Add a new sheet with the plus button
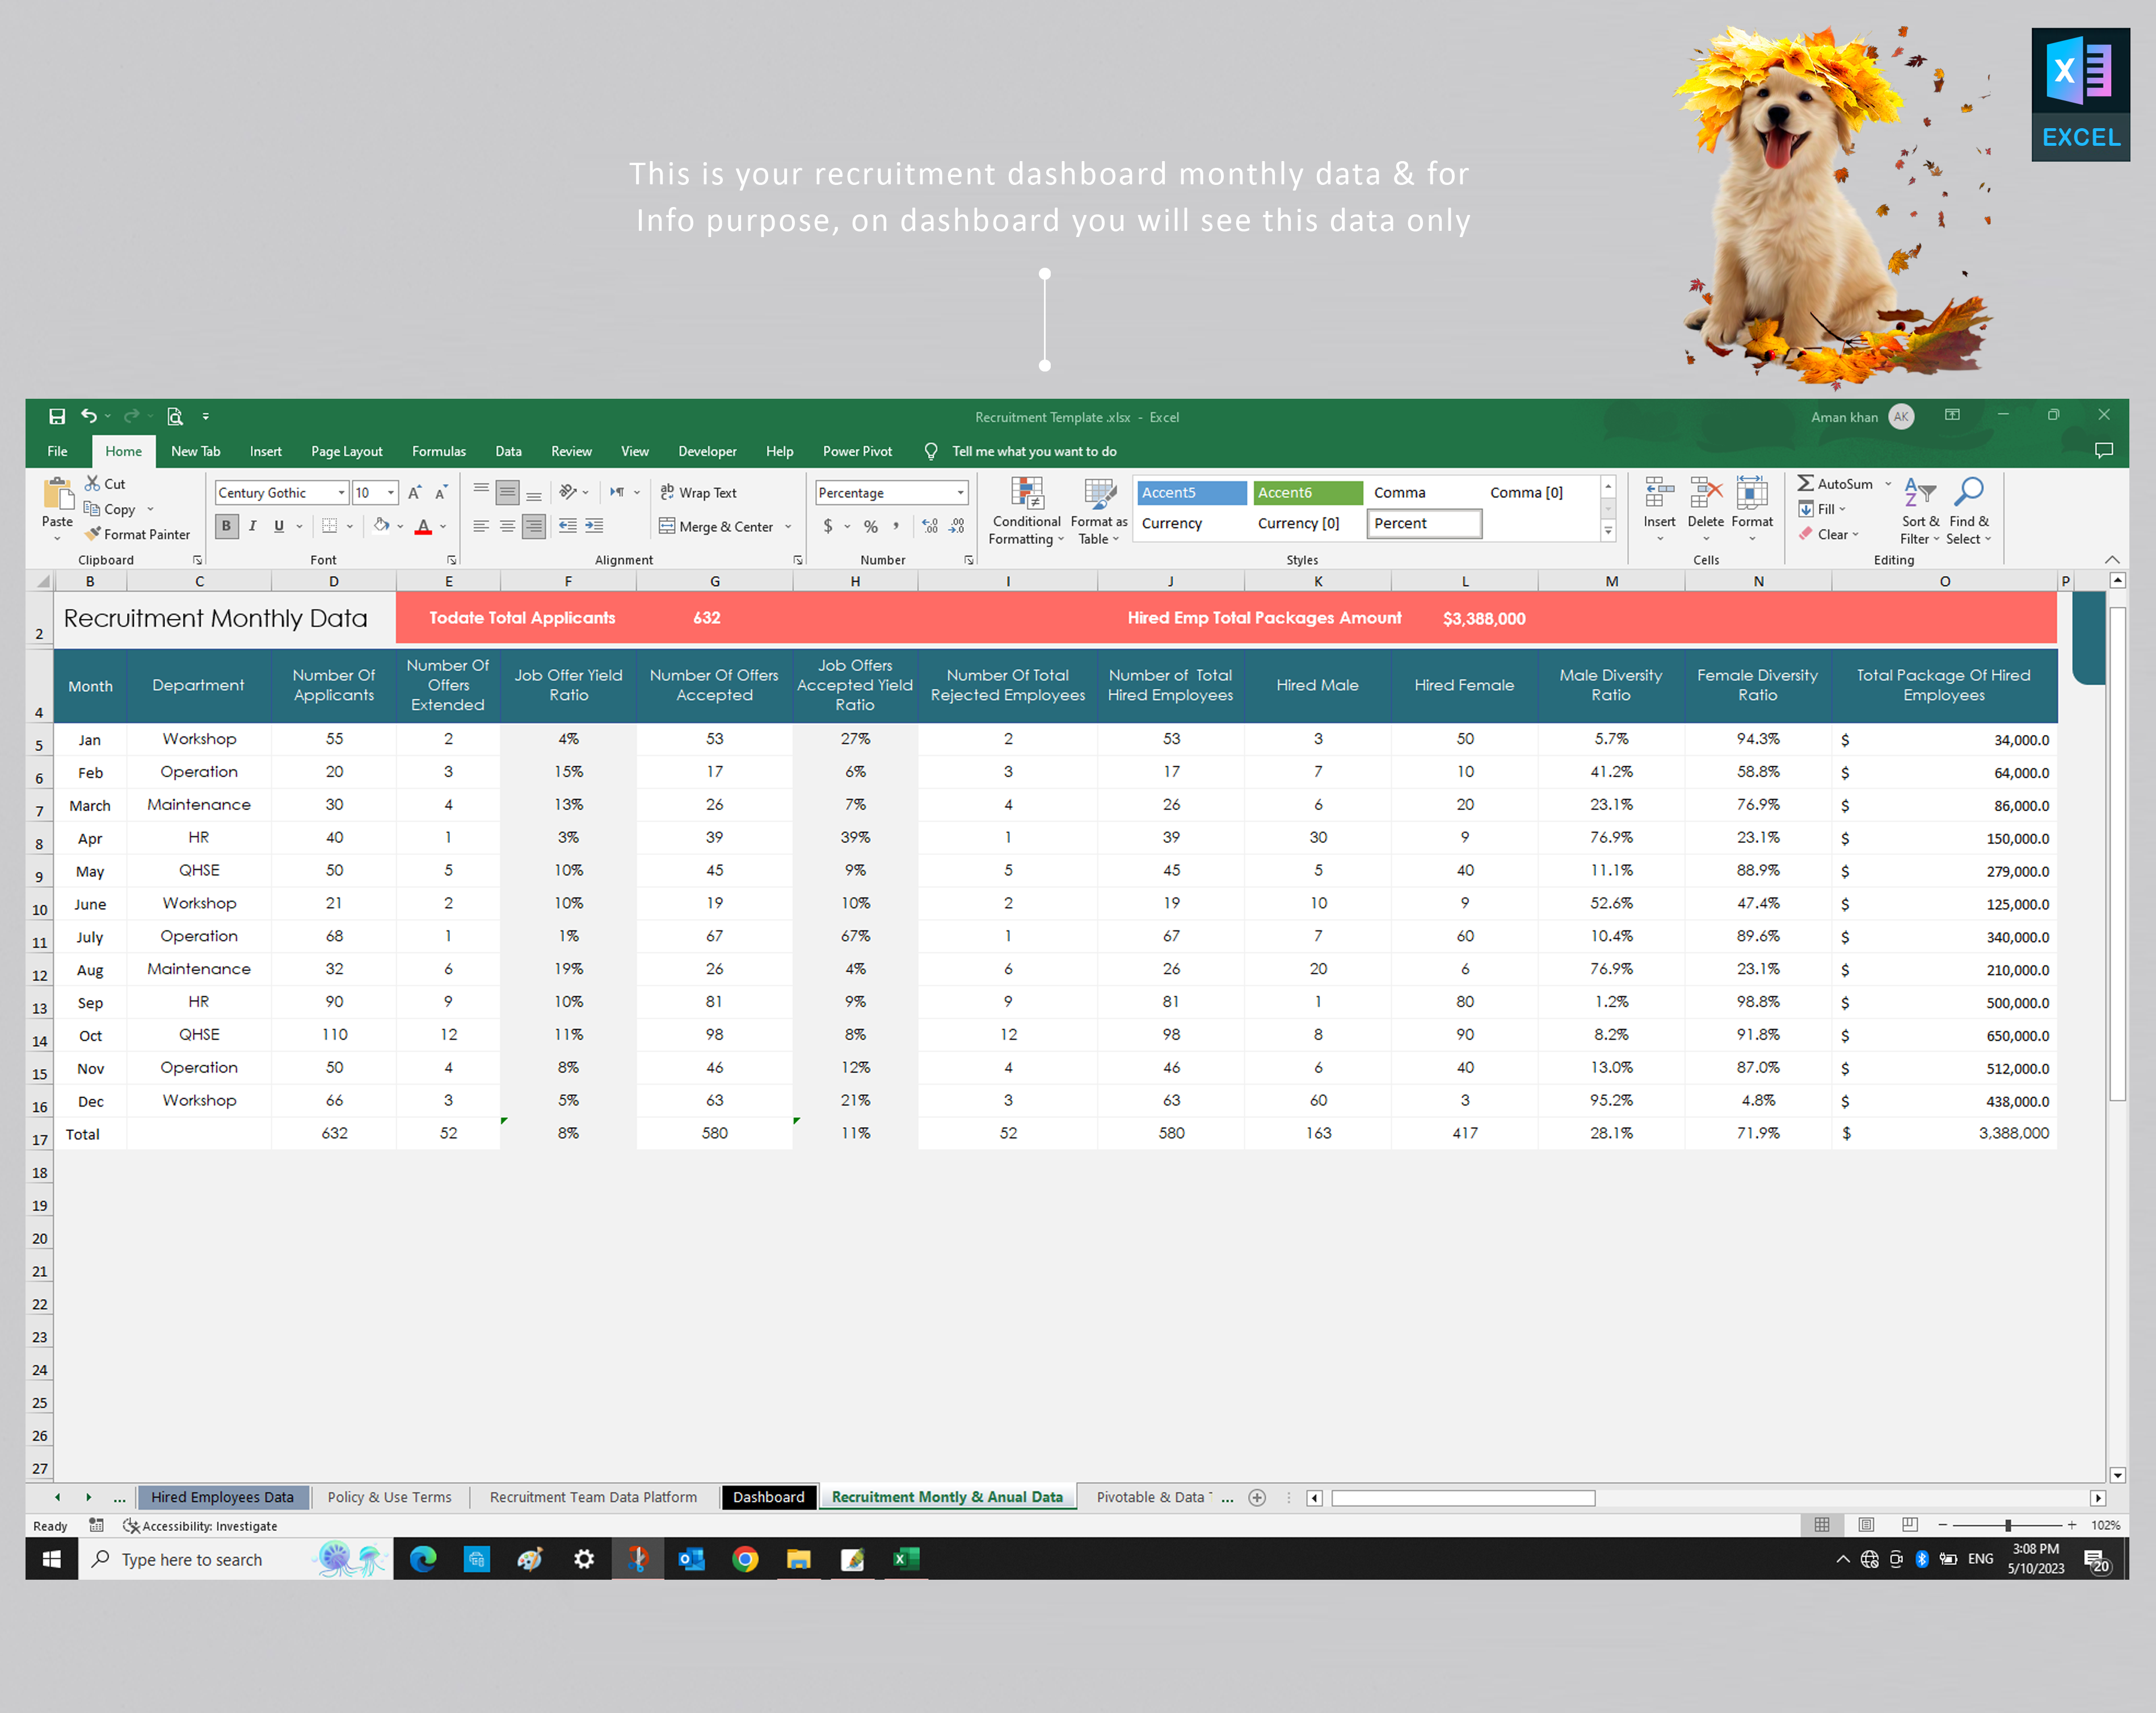 [1257, 1497]
